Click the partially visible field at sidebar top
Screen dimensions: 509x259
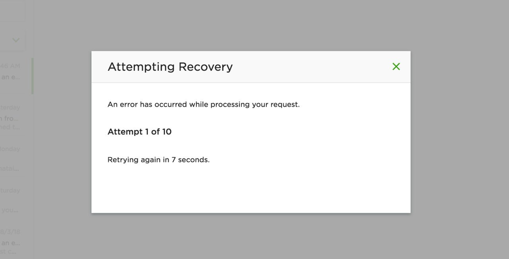(12, 11)
